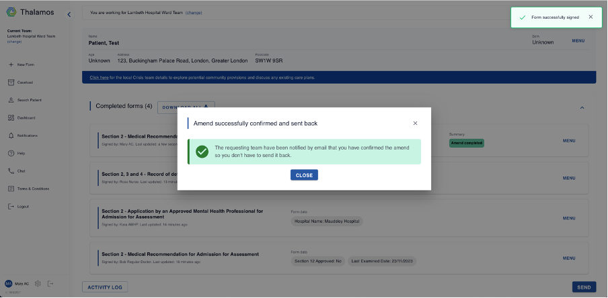This screenshot has width=608, height=298.
Task: Open MENU for the AMHP application form
Action: coord(569,218)
